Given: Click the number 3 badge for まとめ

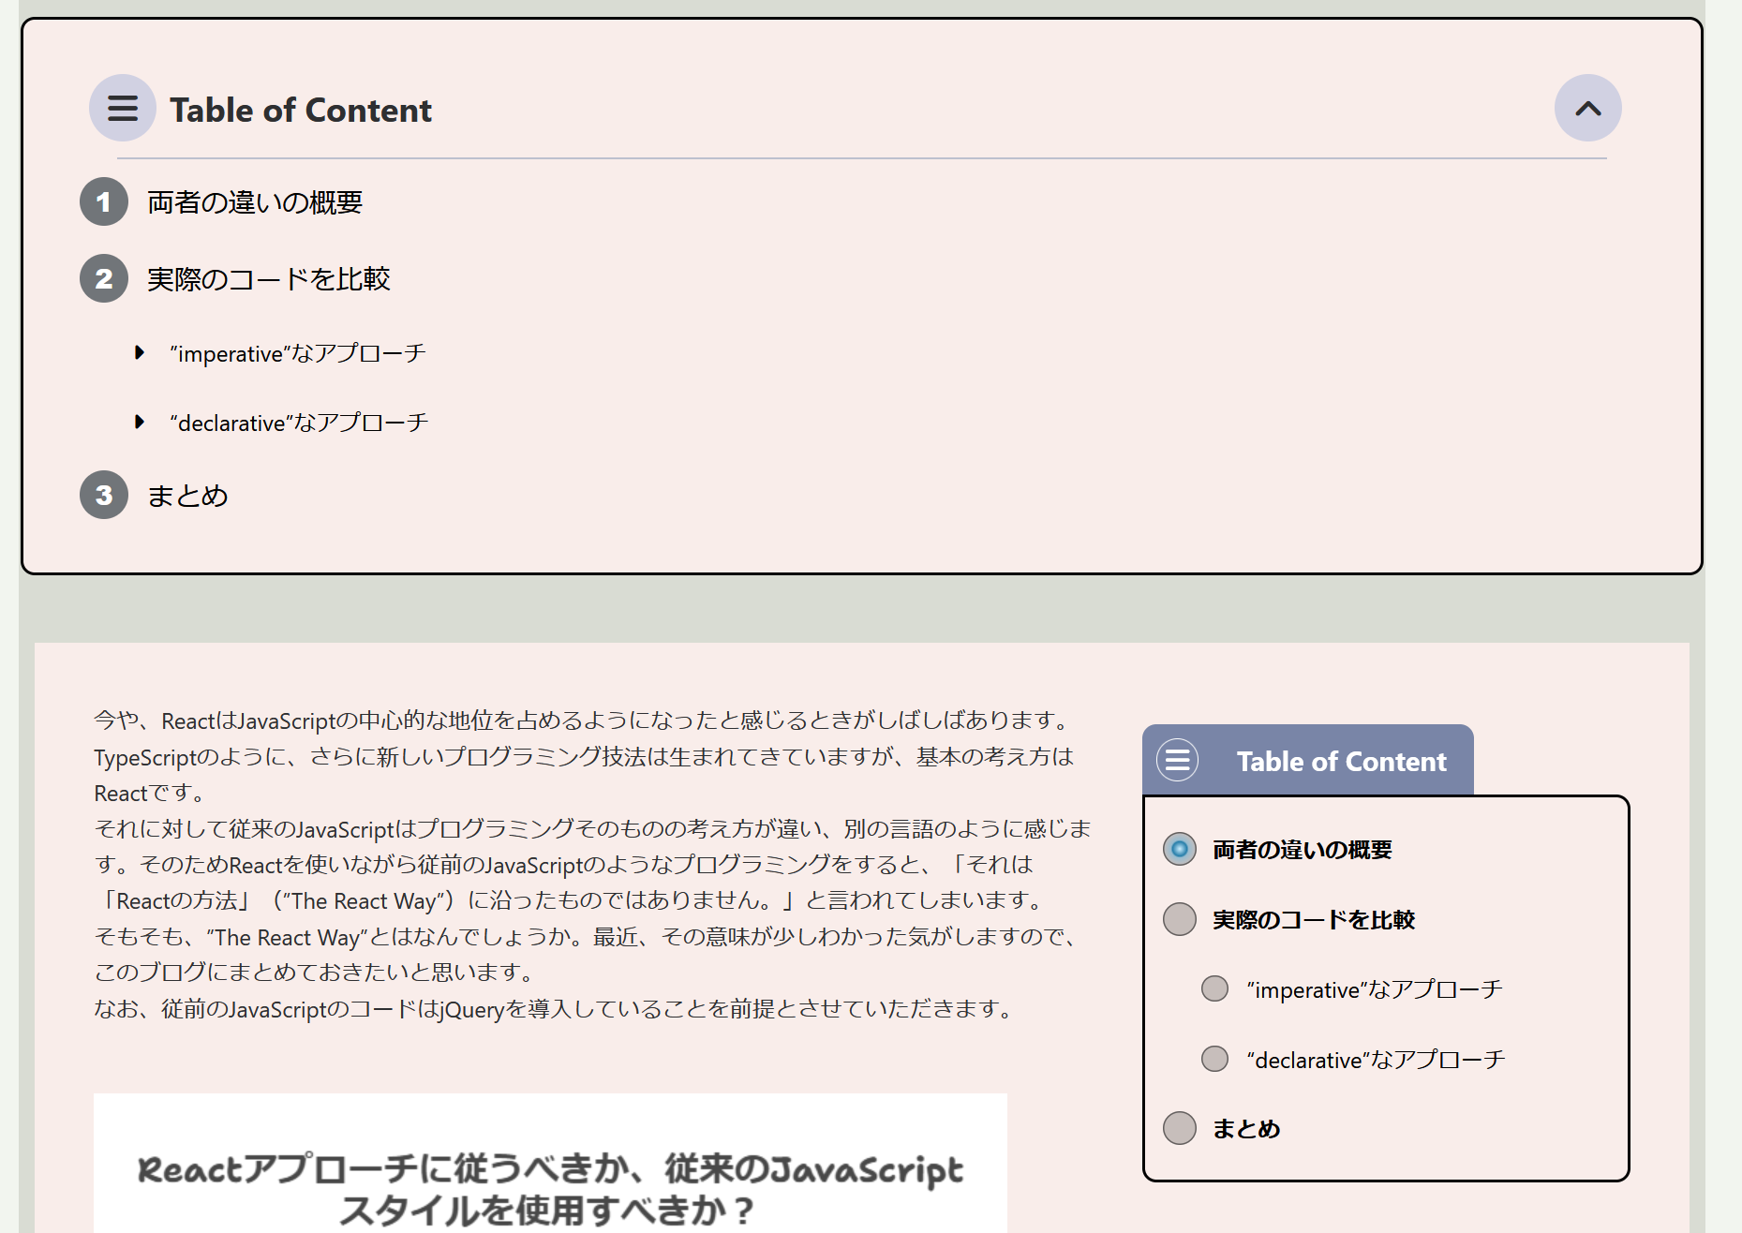Looking at the screenshot, I should point(104,495).
